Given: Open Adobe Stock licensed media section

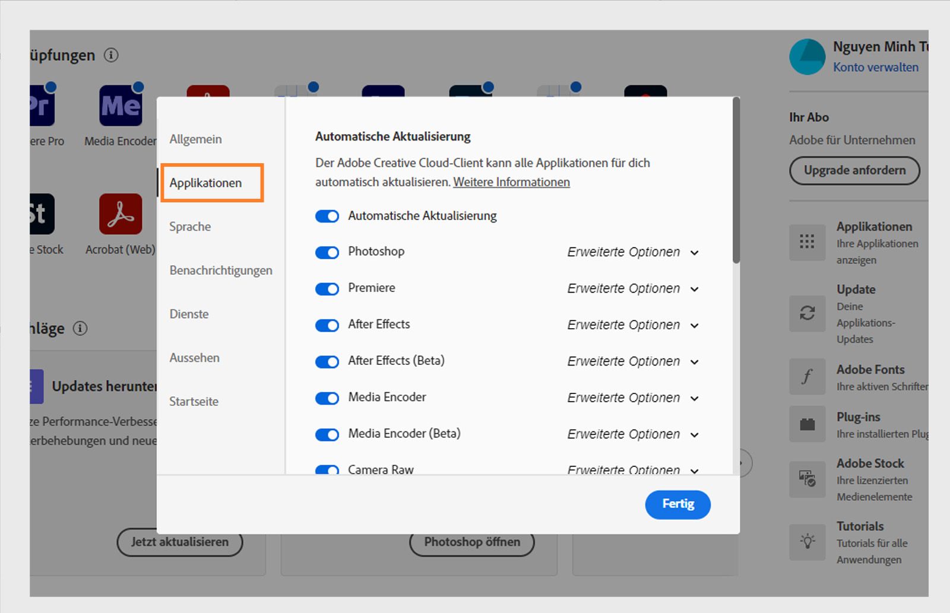Looking at the screenshot, I should (870, 463).
